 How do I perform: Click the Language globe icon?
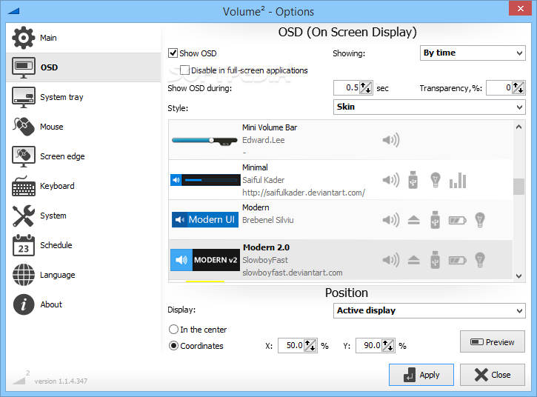[24, 275]
